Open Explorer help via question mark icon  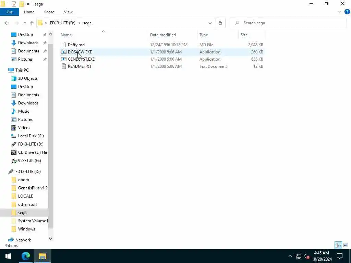[347, 12]
